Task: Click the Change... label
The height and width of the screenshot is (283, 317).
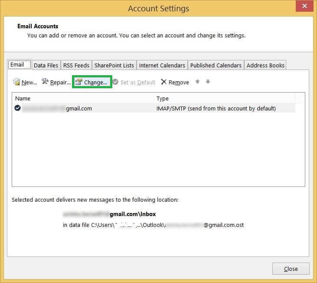Action: pos(96,82)
